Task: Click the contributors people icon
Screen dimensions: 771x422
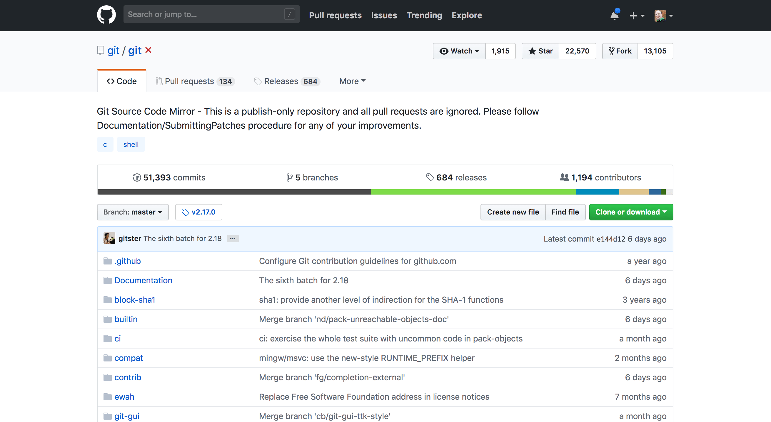Action: pos(564,177)
